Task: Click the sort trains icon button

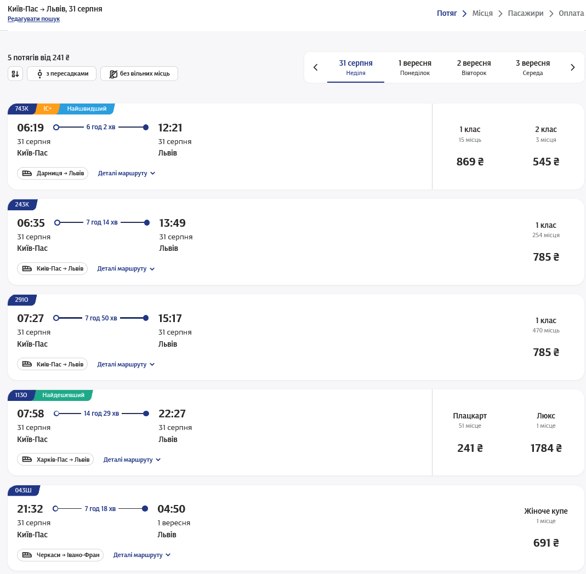Action: pyautogui.click(x=15, y=74)
